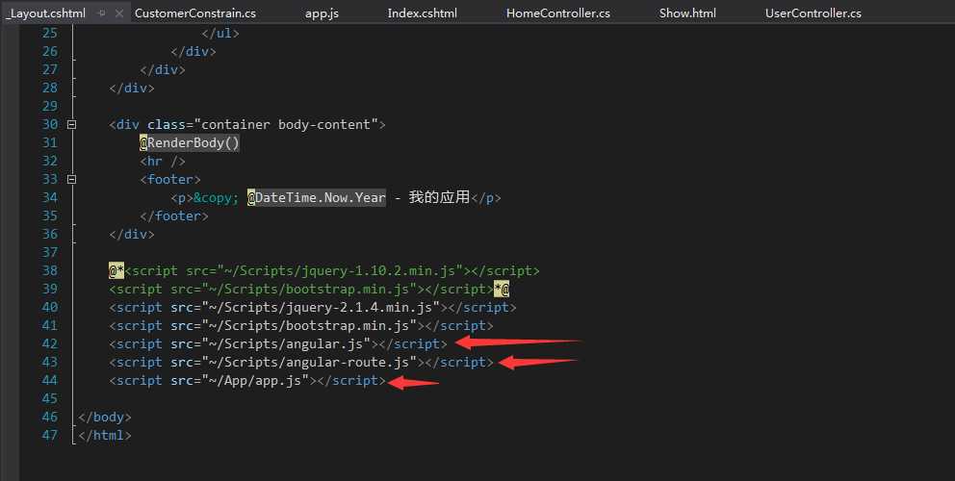This screenshot has height=481, width=955.
Task: Switch to the UserController.cs tab
Action: click(813, 13)
